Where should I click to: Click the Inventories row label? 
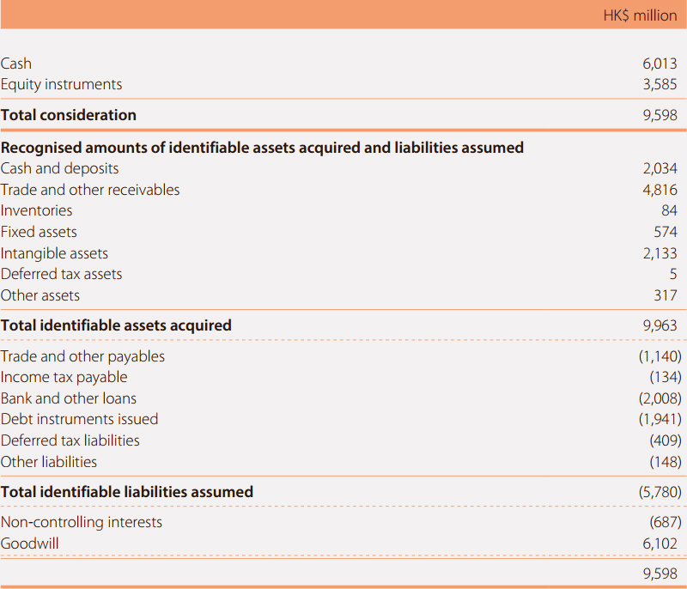pos(36,210)
